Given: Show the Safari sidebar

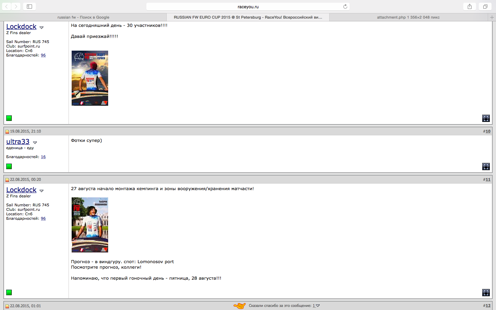Looking at the screenshot, I should click(x=30, y=7).
